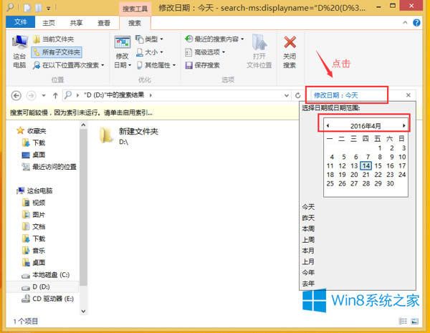Click the 关闭搜索 red X icon

click(290, 44)
